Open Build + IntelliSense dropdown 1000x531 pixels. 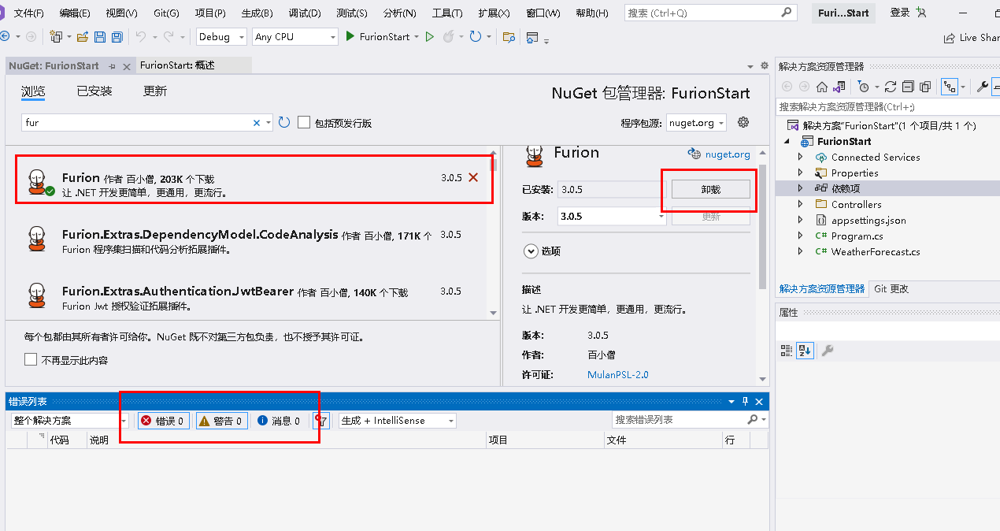(x=398, y=421)
